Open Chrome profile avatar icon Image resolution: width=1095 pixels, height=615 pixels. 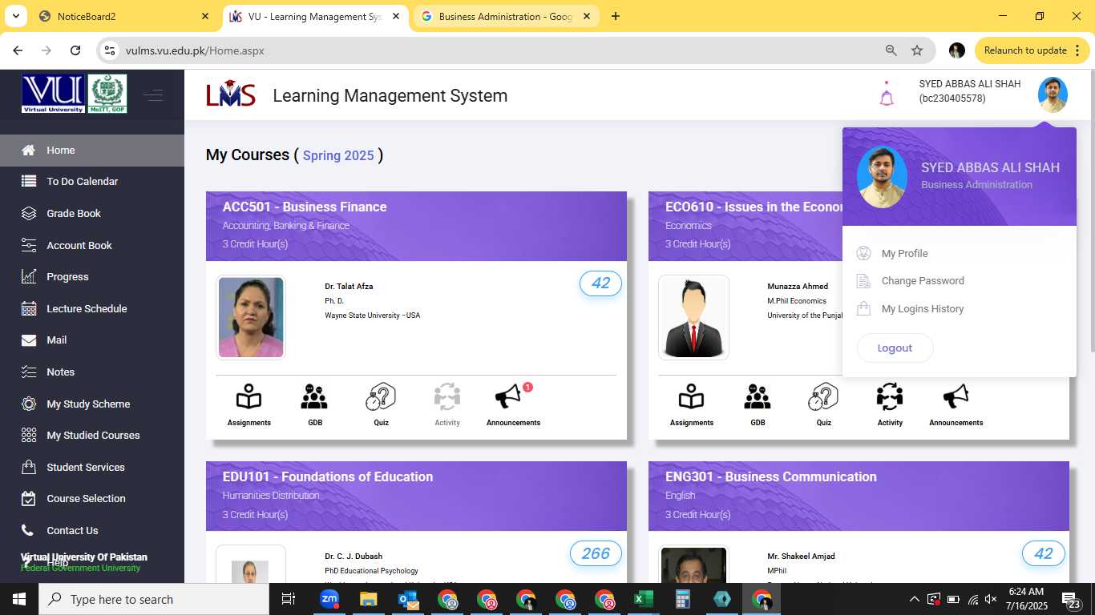pos(956,50)
